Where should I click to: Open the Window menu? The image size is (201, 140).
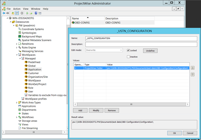pyautogui.click(x=36, y=9)
